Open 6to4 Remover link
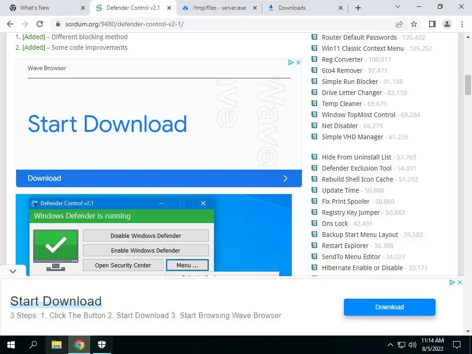Image resolution: width=472 pixels, height=354 pixels. click(342, 71)
